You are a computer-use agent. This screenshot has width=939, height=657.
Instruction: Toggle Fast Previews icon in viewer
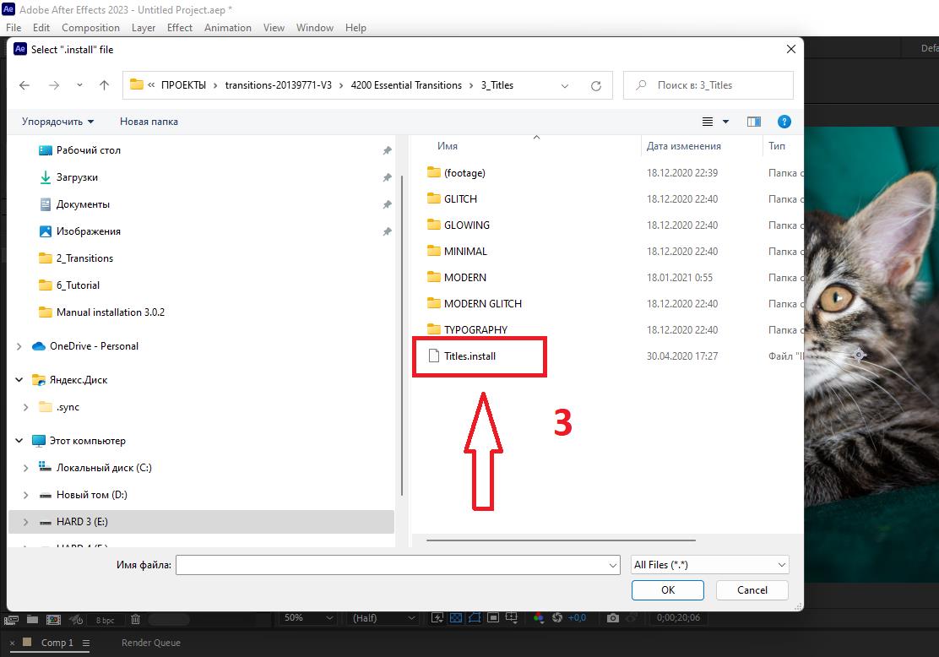(437, 617)
